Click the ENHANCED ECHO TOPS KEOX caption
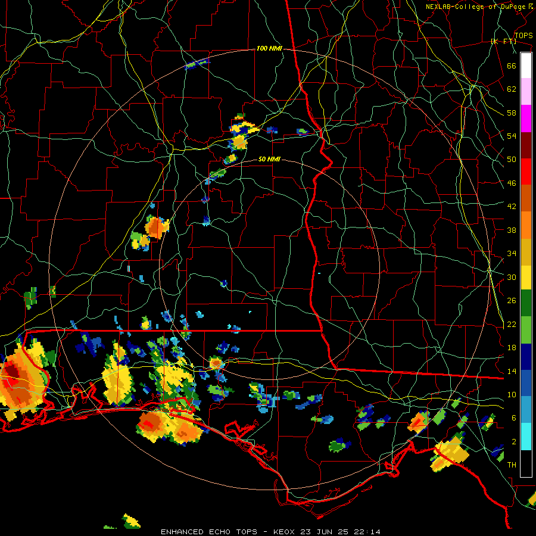Screen dimensions: 536x536 point(270,532)
